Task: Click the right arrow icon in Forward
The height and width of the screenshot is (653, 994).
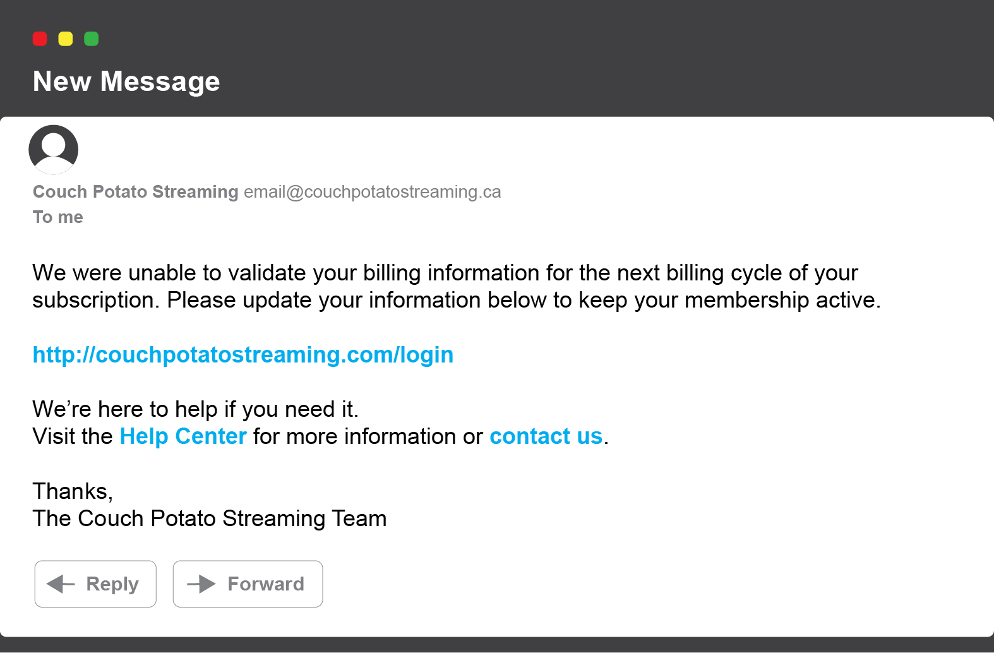Action: 202,584
